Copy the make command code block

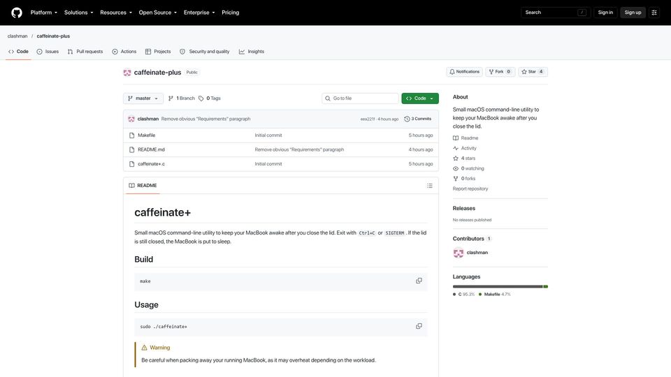pos(419,281)
